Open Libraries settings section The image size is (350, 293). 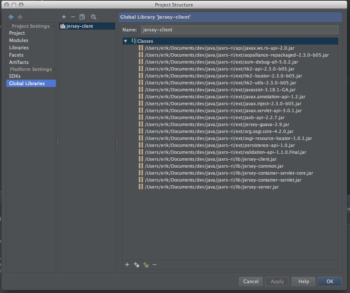pos(19,48)
